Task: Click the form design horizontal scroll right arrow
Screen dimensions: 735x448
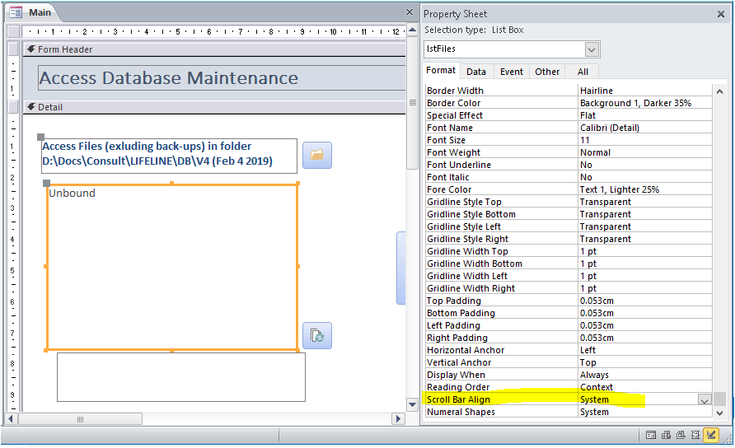Action: (399, 418)
